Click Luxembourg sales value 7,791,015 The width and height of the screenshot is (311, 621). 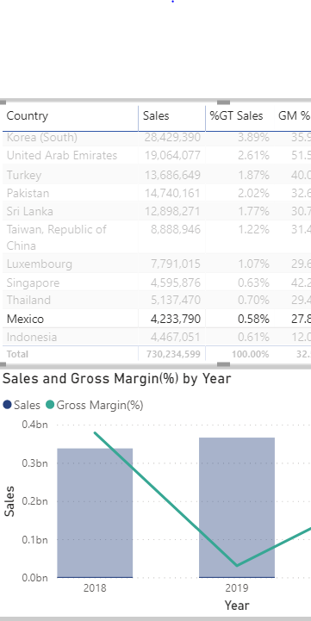(x=176, y=264)
